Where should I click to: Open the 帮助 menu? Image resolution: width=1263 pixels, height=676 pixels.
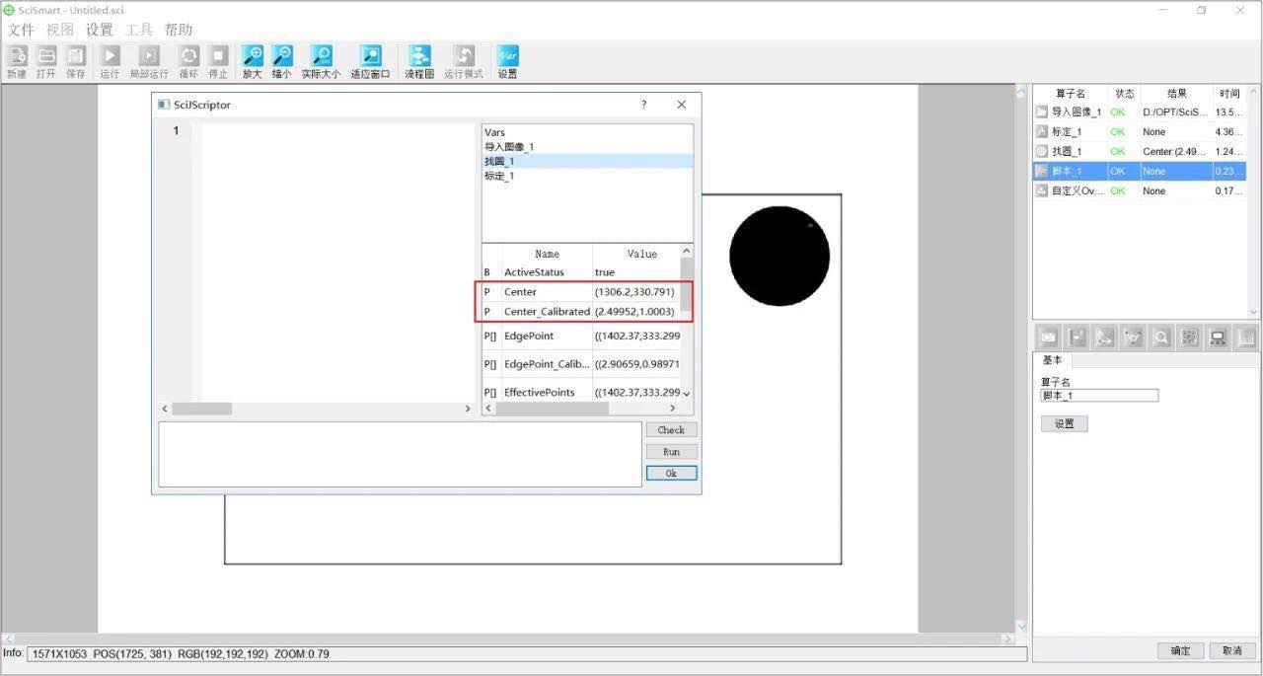coord(179,30)
